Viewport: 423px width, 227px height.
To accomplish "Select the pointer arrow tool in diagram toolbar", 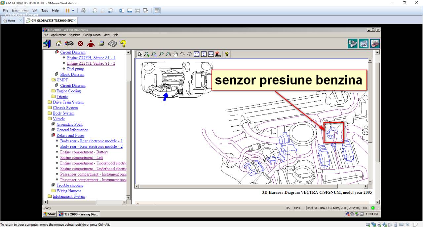I will coord(140,54).
